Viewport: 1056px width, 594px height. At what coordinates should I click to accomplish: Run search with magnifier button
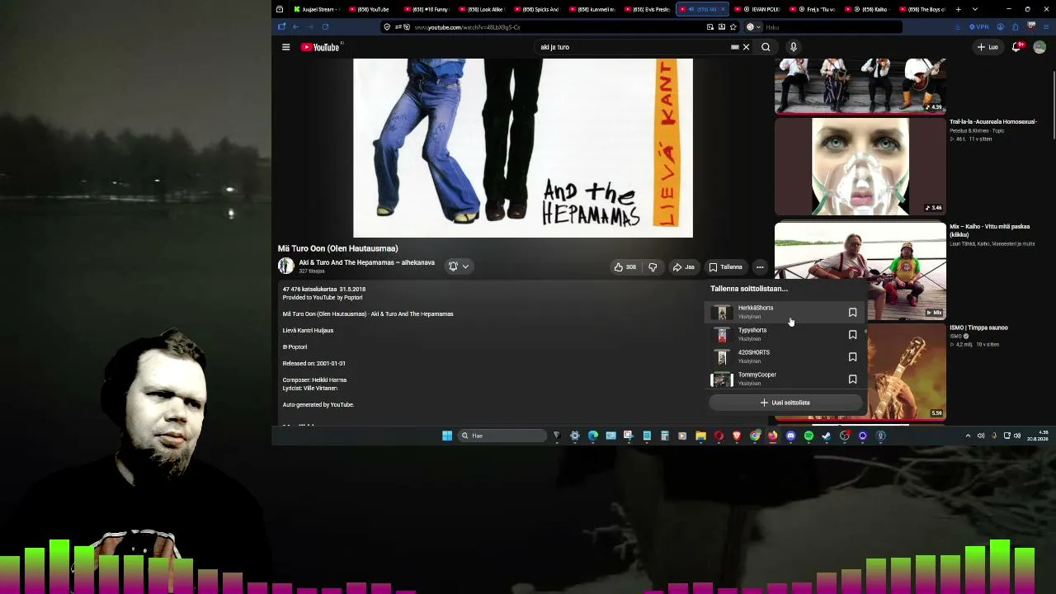click(x=766, y=47)
